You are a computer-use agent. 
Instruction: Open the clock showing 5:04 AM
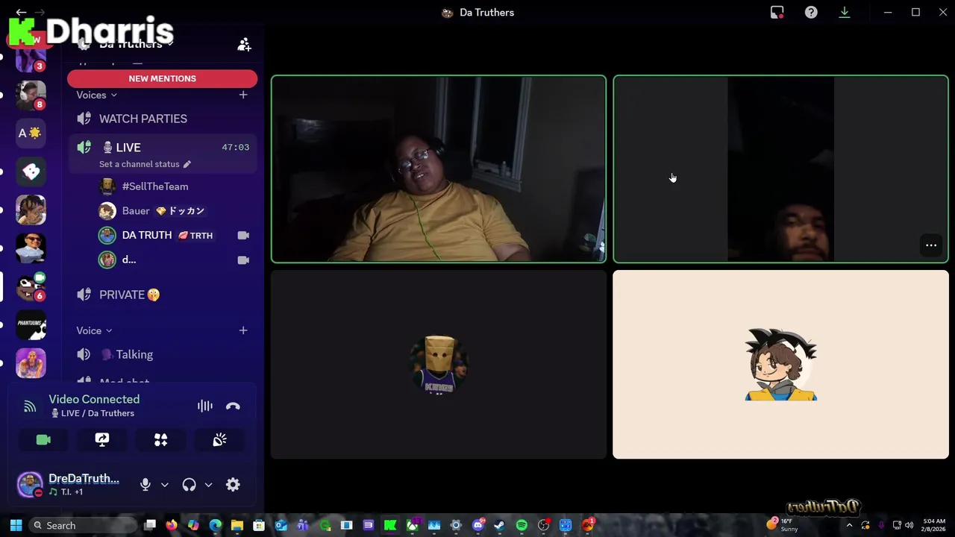point(934,525)
